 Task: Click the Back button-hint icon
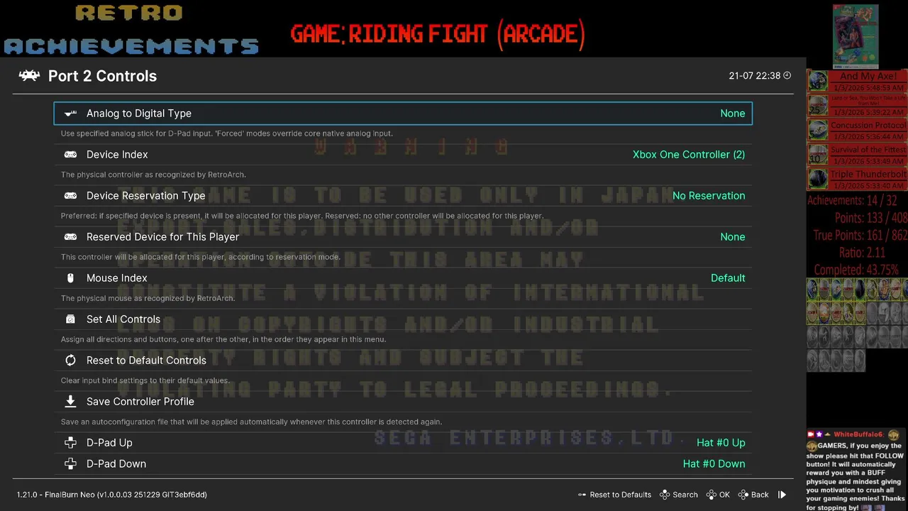point(743,495)
